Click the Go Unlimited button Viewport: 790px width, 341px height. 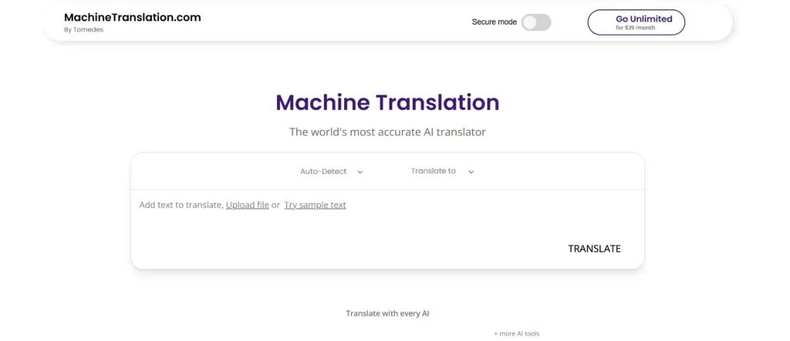(x=636, y=22)
